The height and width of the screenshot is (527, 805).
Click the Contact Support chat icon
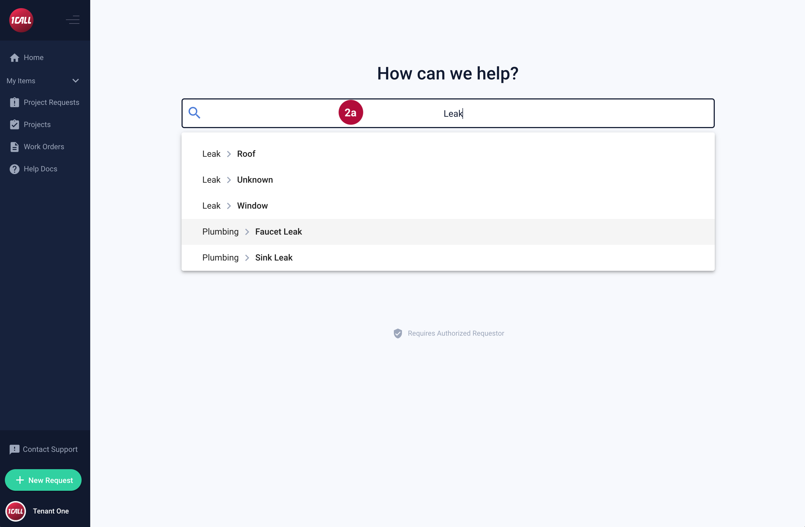(x=15, y=449)
